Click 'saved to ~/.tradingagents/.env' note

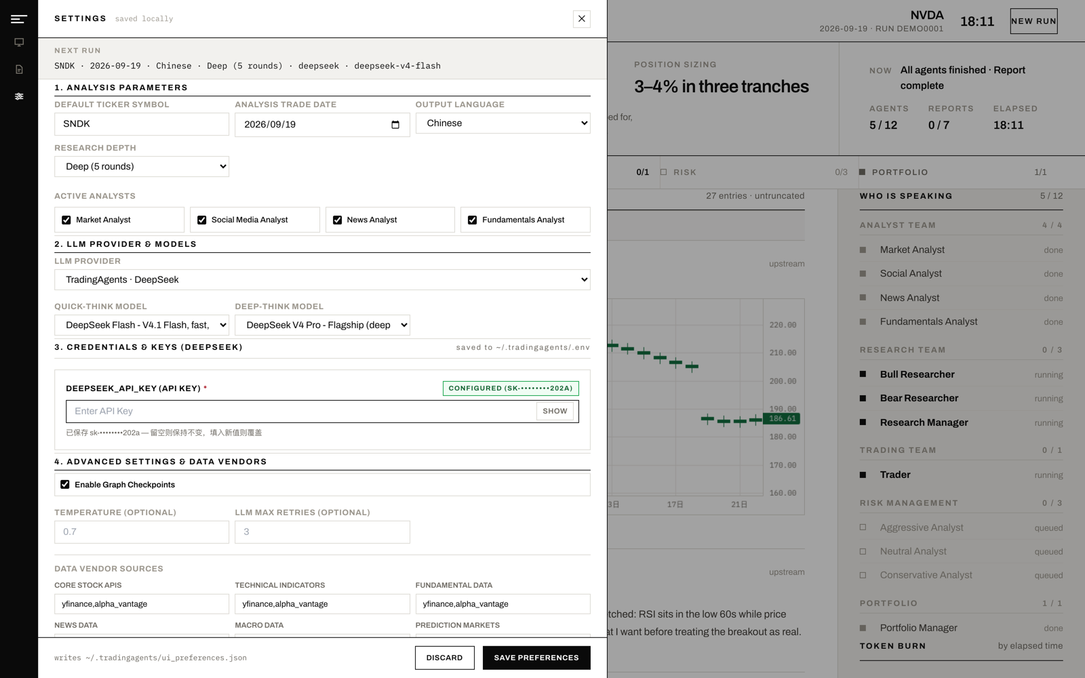(x=523, y=348)
